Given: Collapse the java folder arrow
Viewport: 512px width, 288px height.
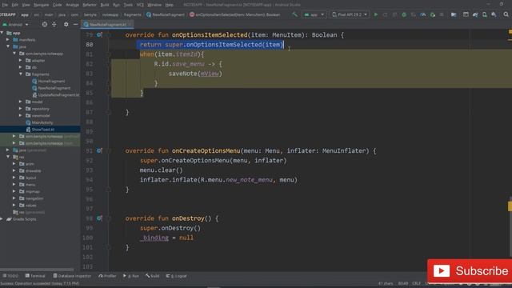Looking at the screenshot, I should pyautogui.click(x=8, y=46).
